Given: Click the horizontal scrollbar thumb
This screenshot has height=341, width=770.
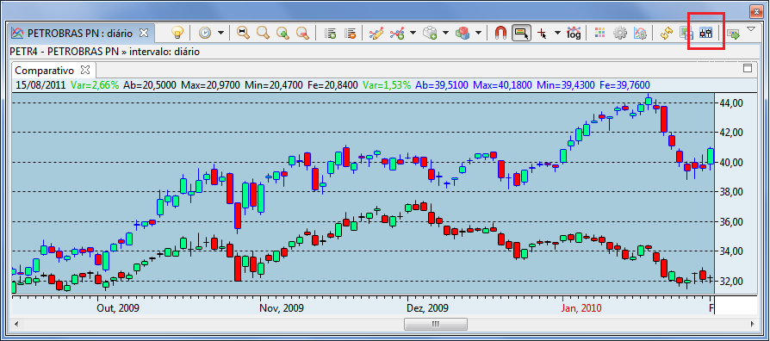Looking at the screenshot, I should pyautogui.click(x=436, y=324).
